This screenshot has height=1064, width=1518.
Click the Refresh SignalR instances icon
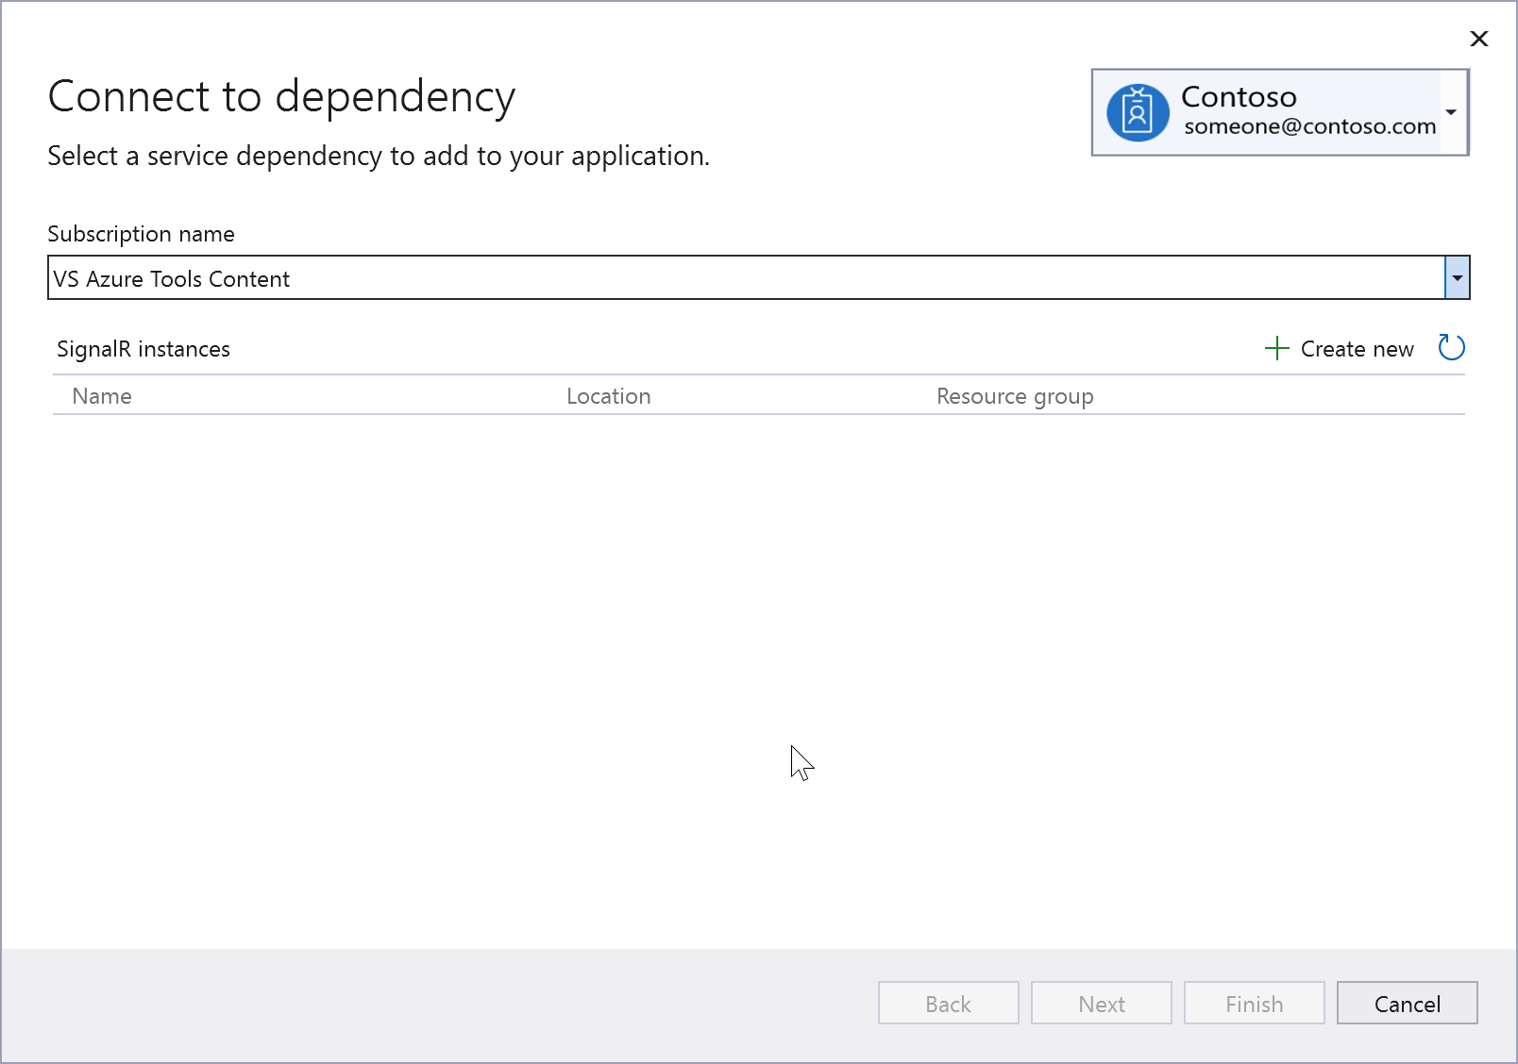[1451, 348]
